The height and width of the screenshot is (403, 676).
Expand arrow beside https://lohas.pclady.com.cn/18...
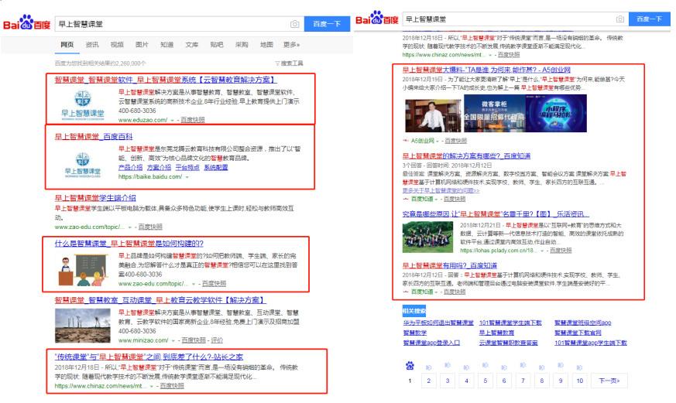(542, 251)
